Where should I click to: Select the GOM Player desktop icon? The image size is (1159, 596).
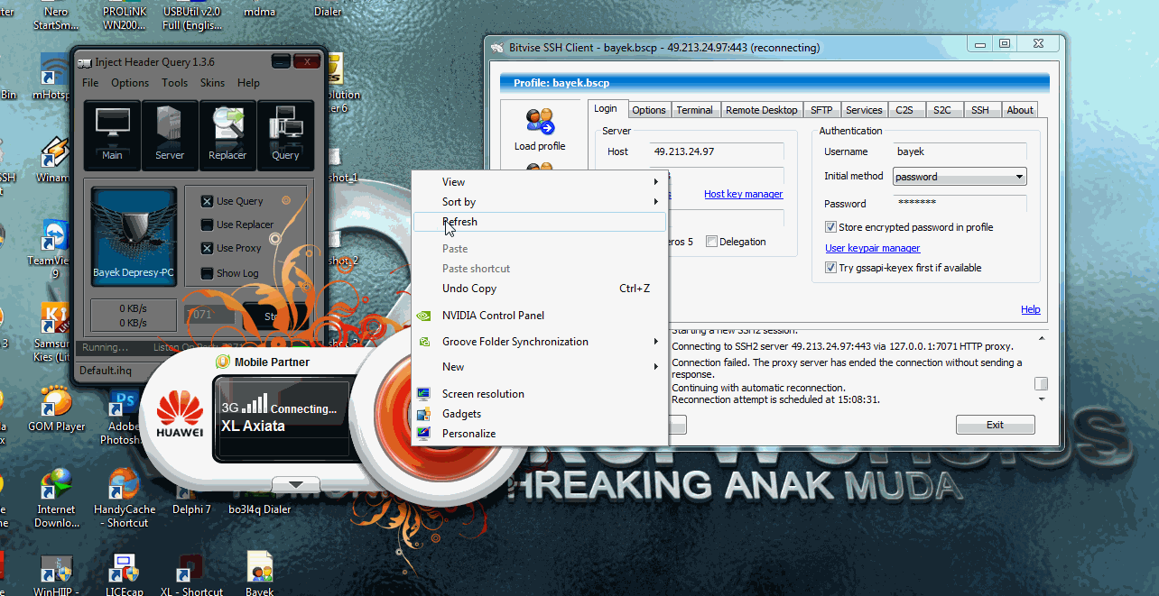(x=57, y=402)
